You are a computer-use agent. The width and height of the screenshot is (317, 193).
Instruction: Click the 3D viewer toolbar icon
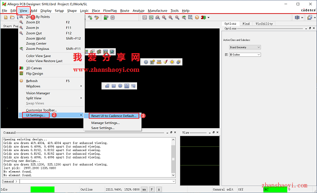tap(203, 18)
